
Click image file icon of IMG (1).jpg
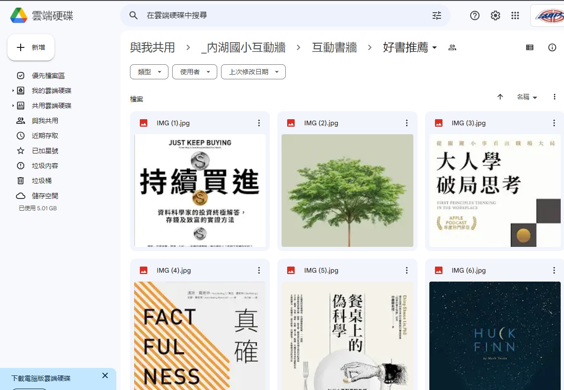[144, 123]
